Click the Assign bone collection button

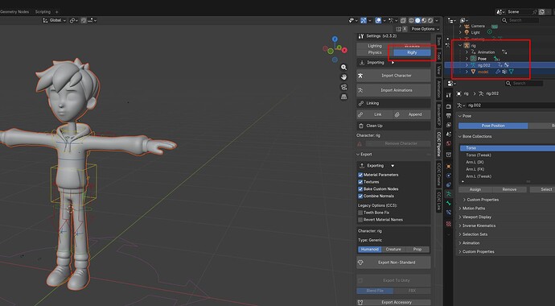(475, 190)
